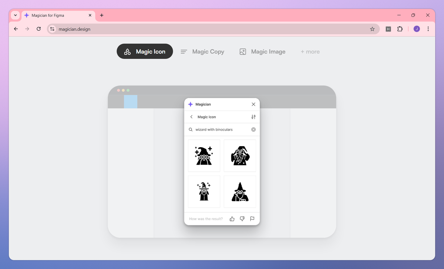Viewport: 444px width, 269px height.
Task: Expand the tab search dropdown arrow
Action: [15, 16]
